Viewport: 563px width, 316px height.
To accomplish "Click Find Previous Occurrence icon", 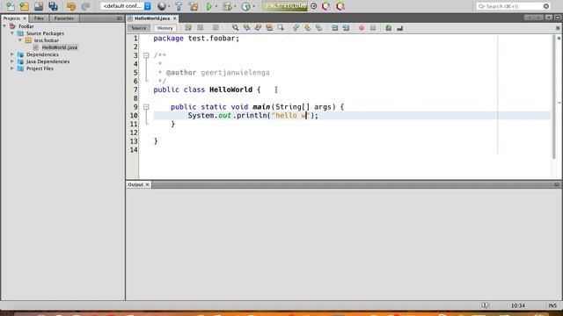I will [x=246, y=28].
